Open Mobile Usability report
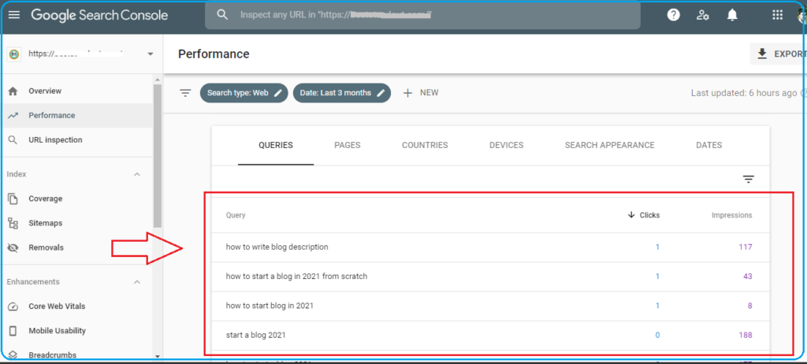Viewport: 807px width, 364px height. tap(76, 331)
